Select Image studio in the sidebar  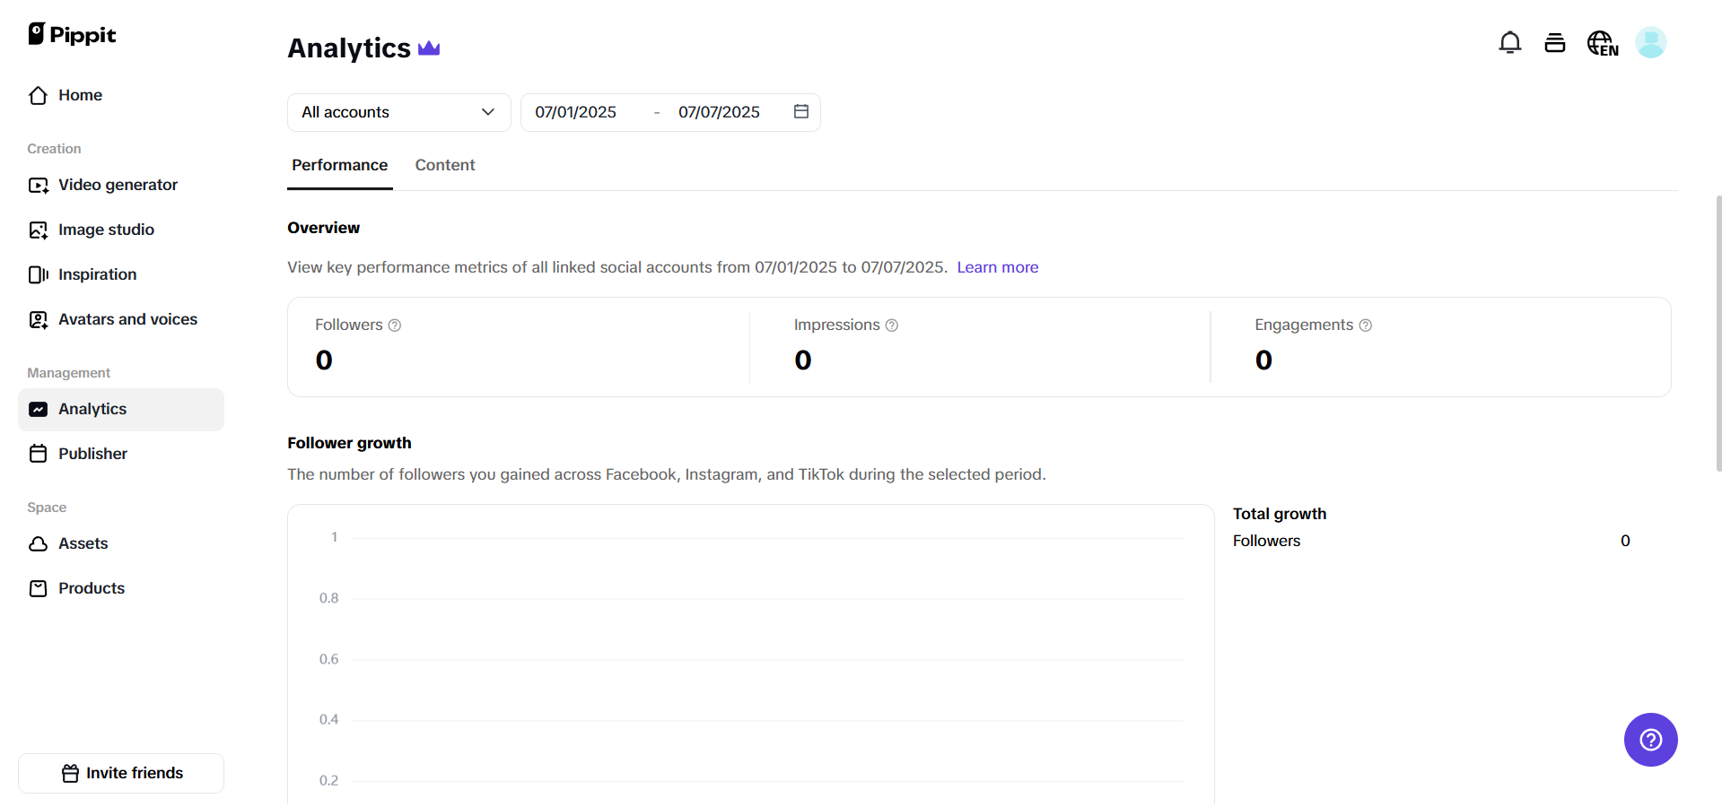pos(105,230)
